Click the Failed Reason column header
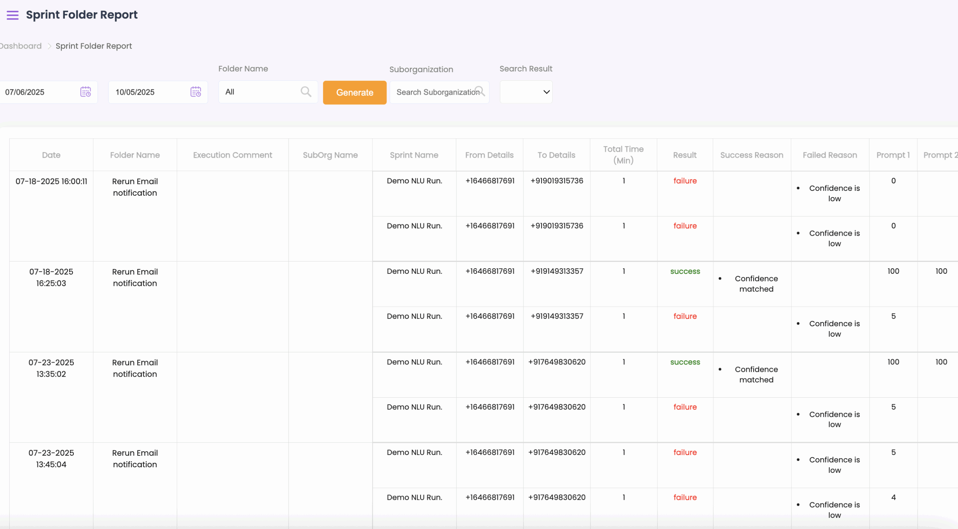 pos(830,155)
